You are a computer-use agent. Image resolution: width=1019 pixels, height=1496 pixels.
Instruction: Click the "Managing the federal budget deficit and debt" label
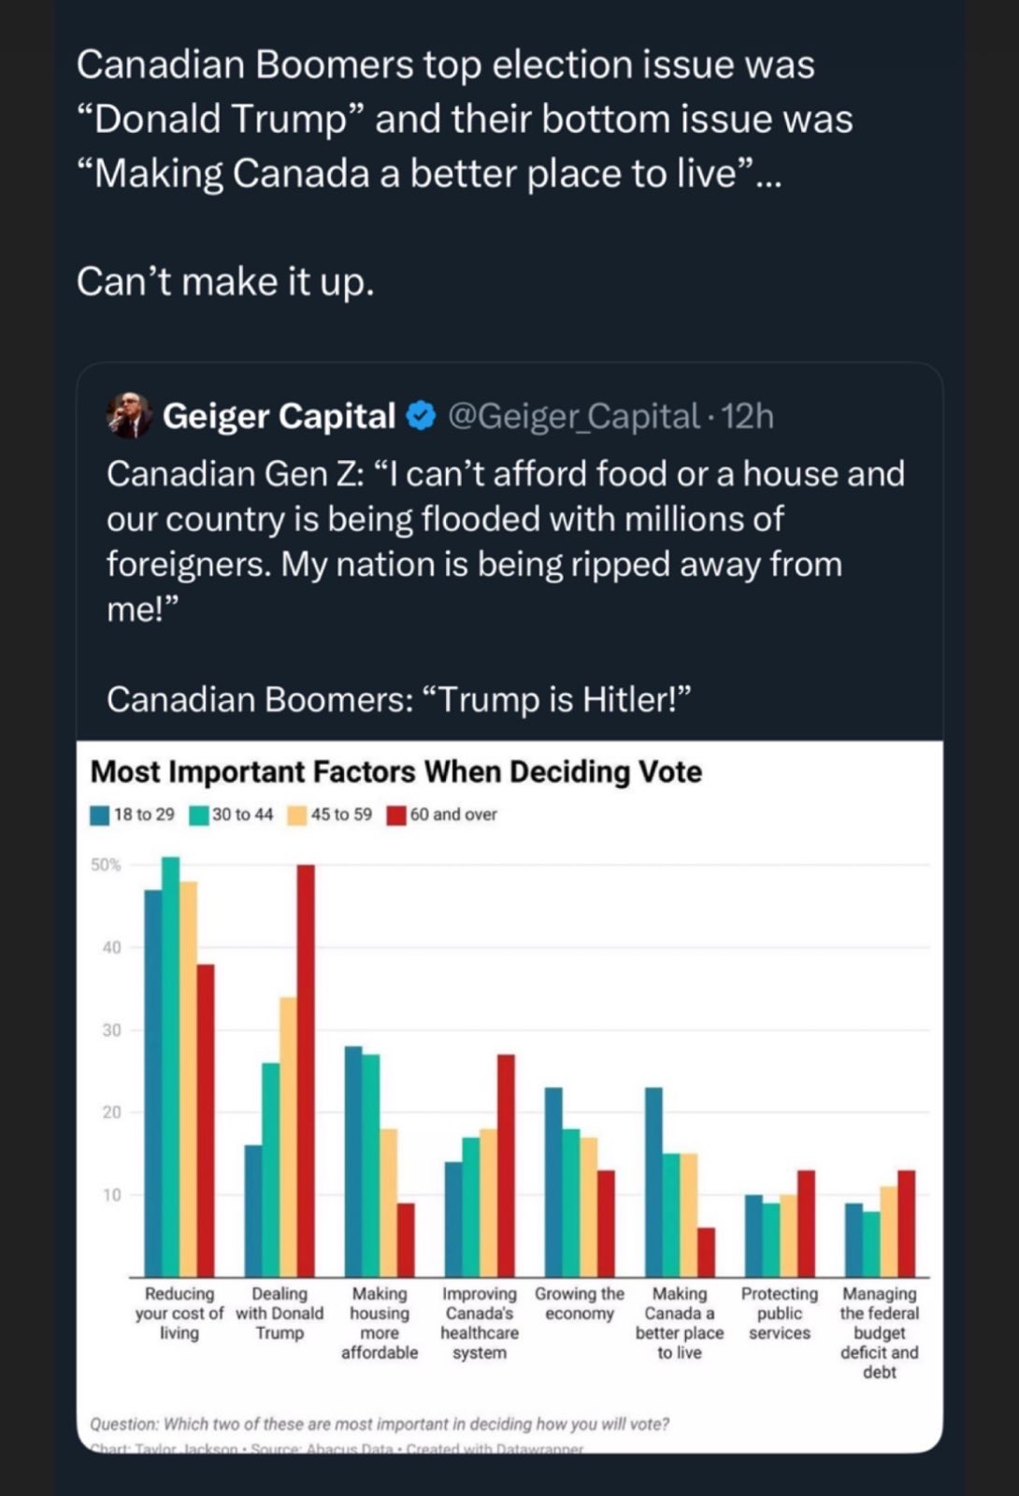pos(880,1332)
